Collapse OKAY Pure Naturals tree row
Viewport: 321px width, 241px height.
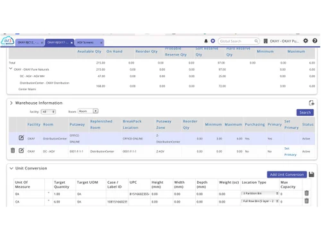(10, 69)
